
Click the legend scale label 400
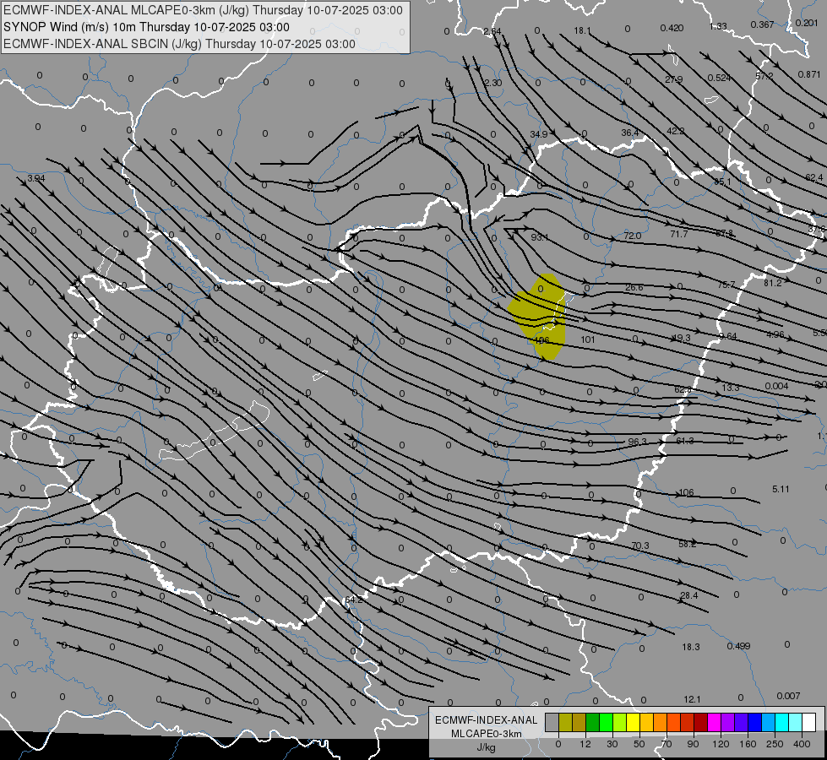tap(802, 744)
